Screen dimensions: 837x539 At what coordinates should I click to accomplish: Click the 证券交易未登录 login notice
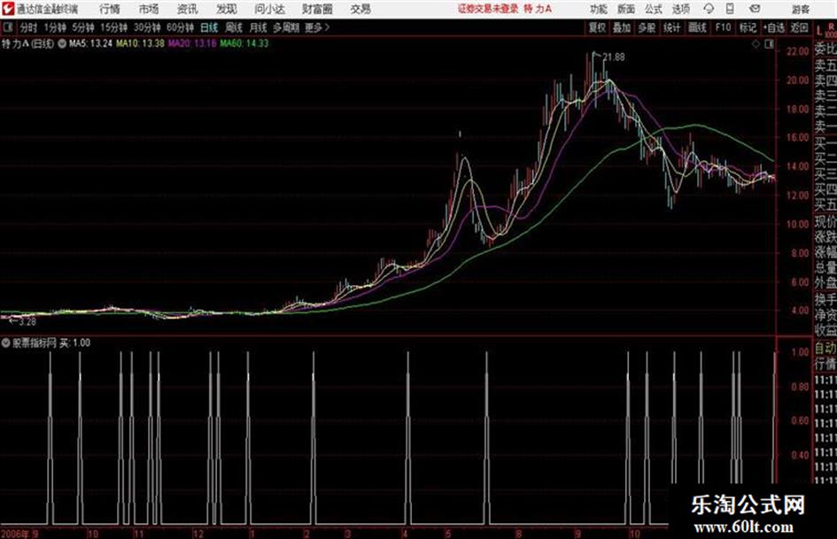(x=488, y=9)
